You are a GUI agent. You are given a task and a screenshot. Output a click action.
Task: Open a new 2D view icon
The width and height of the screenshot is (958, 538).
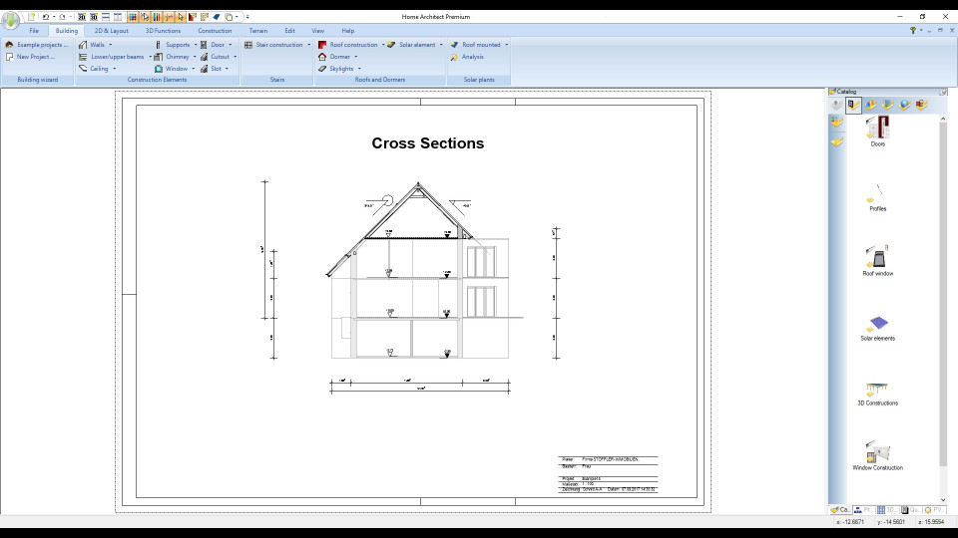point(81,17)
